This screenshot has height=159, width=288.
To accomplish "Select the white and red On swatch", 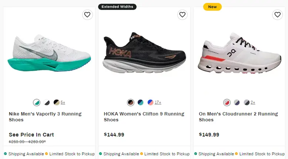I will (x=227, y=103).
